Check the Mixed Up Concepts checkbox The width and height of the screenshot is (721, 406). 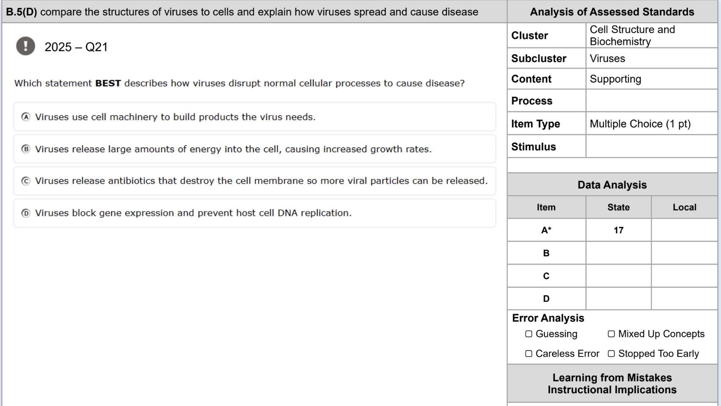(611, 334)
